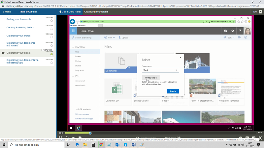The image size is (264, 148).
Task: Open topic Organizing your photos
Action: [18, 36]
